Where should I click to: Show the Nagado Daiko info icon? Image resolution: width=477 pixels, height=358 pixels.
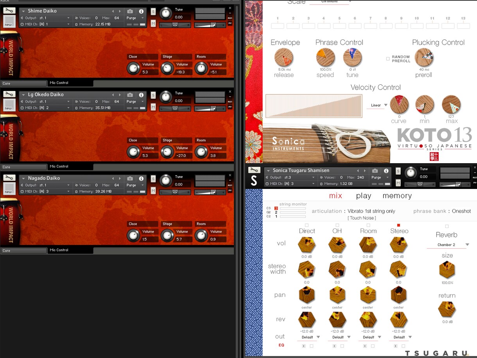tap(141, 179)
